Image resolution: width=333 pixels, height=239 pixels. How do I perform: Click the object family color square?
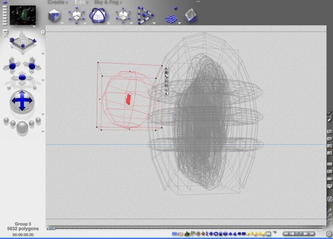[167, 73]
